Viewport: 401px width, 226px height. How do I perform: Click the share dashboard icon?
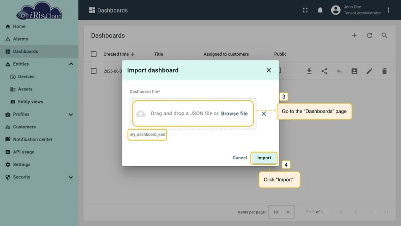324,71
